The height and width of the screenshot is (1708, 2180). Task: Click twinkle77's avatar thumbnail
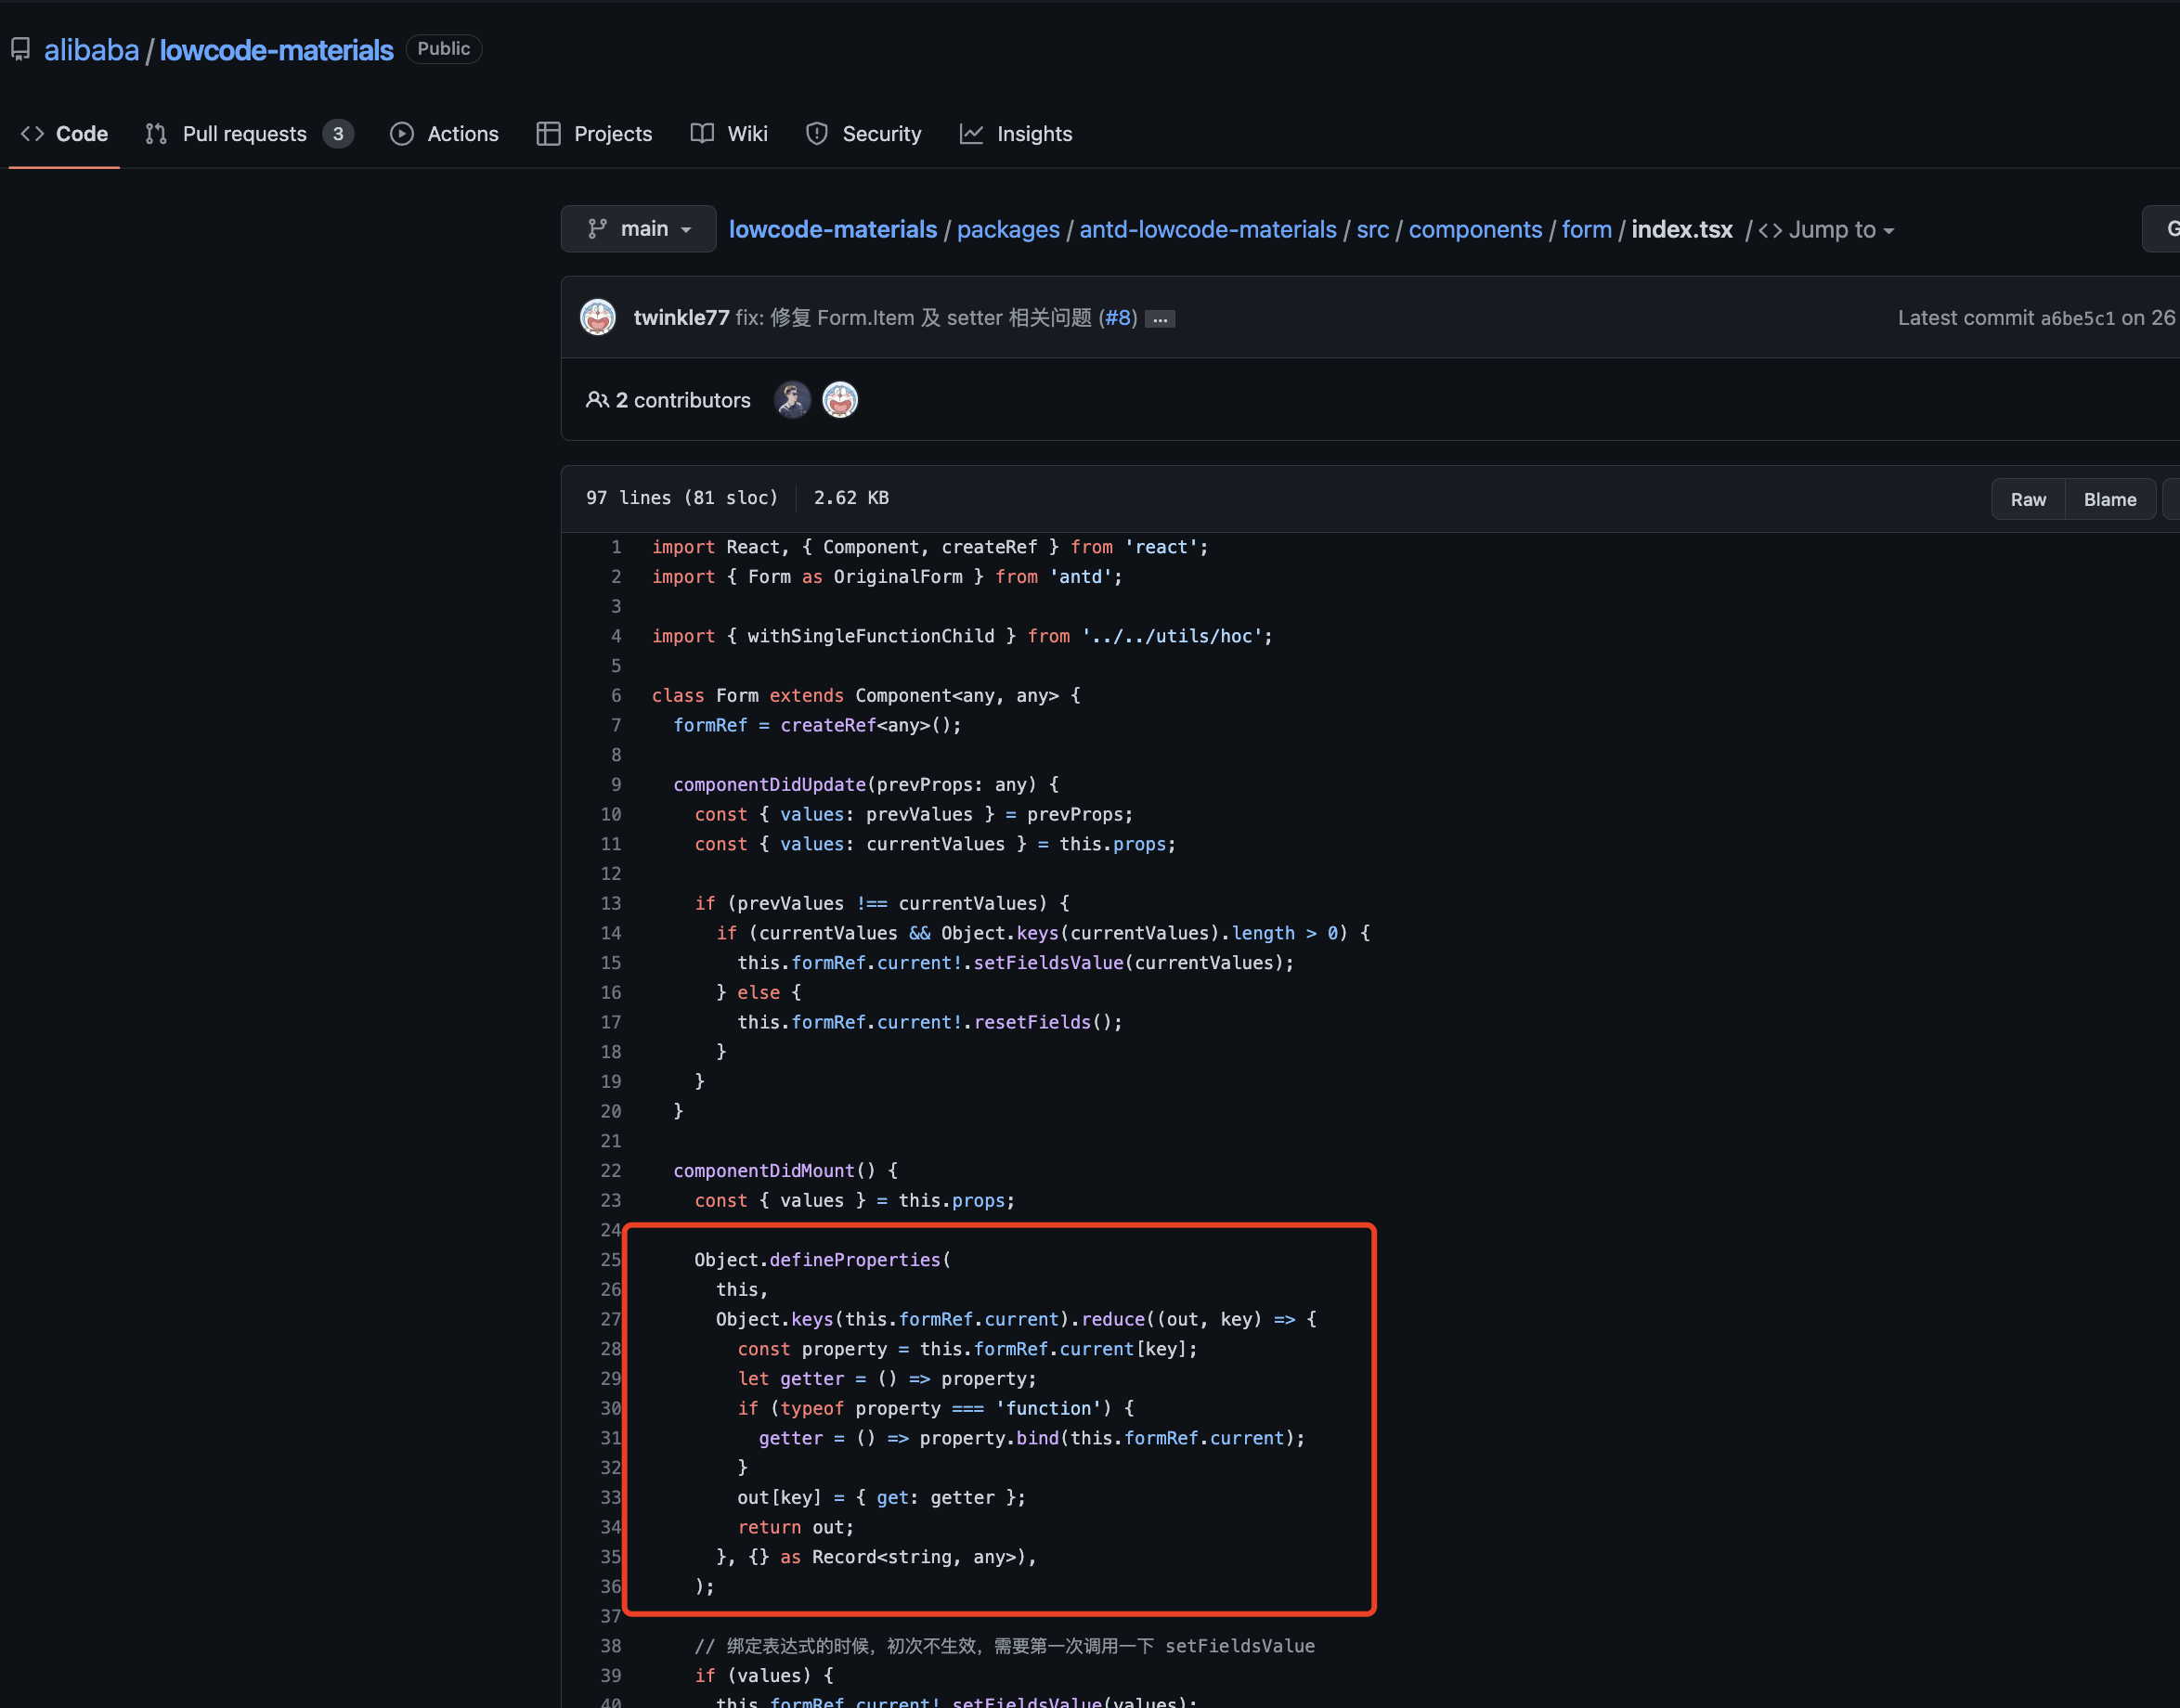pos(597,317)
